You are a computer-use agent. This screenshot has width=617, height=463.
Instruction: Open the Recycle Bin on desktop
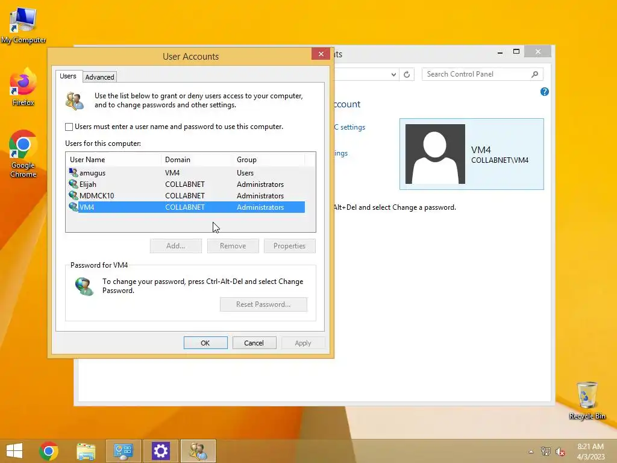click(587, 400)
